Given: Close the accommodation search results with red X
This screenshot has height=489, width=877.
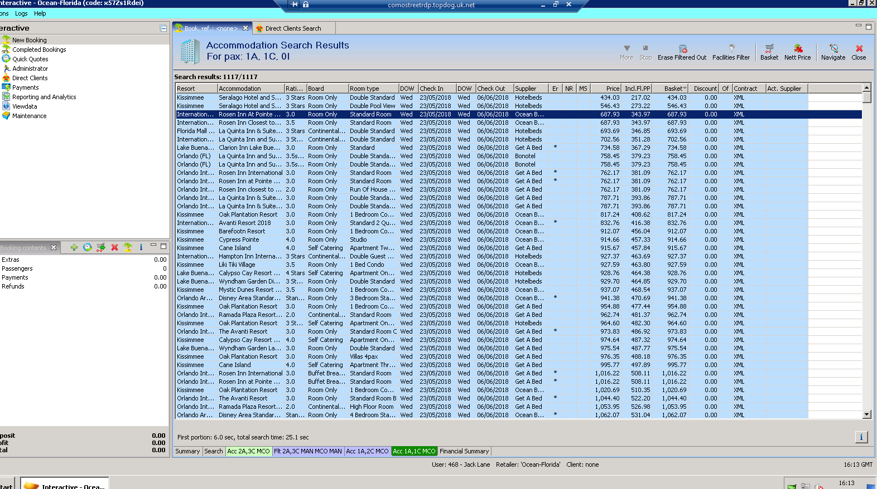Looking at the screenshot, I should tap(859, 48).
